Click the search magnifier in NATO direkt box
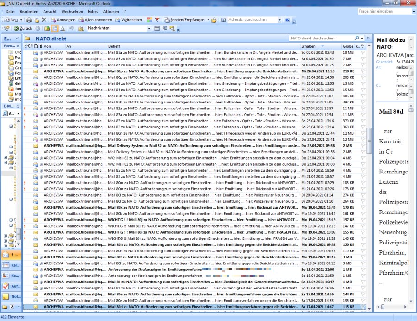Screen dimensions: 417x321 [357, 38]
